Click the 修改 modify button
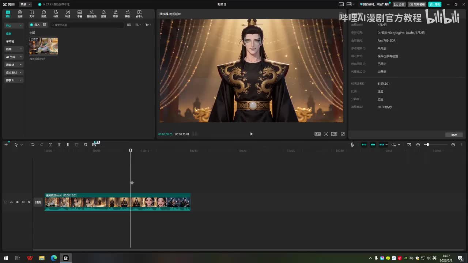This screenshot has height=263, width=468. click(x=454, y=135)
